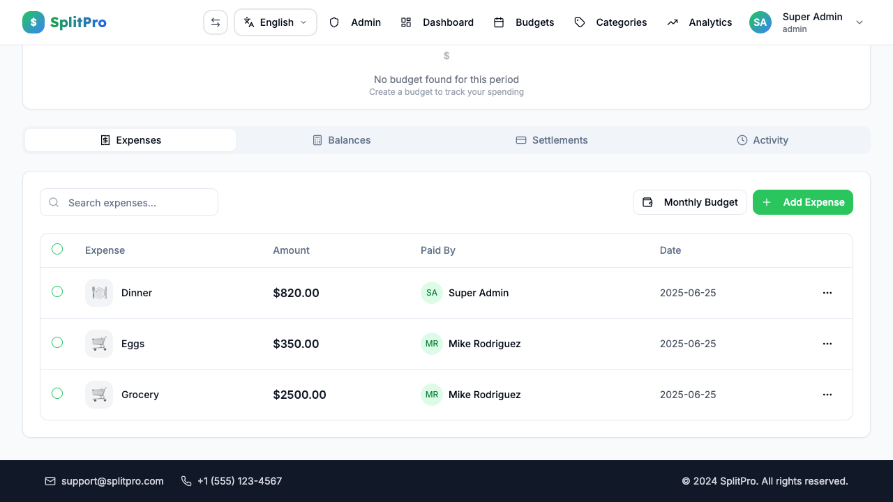893x502 pixels.
Task: Click the Super Admin green avatar badge
Action: 760,22
